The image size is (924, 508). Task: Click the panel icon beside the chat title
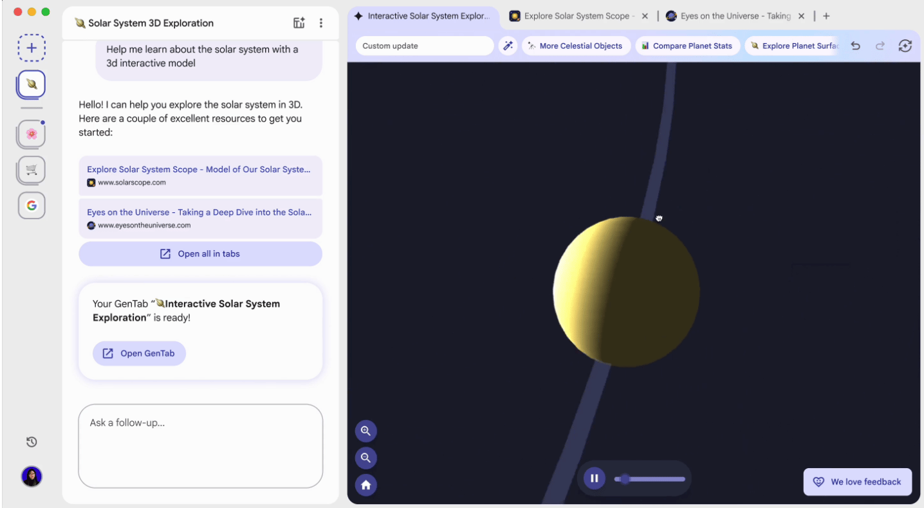299,23
